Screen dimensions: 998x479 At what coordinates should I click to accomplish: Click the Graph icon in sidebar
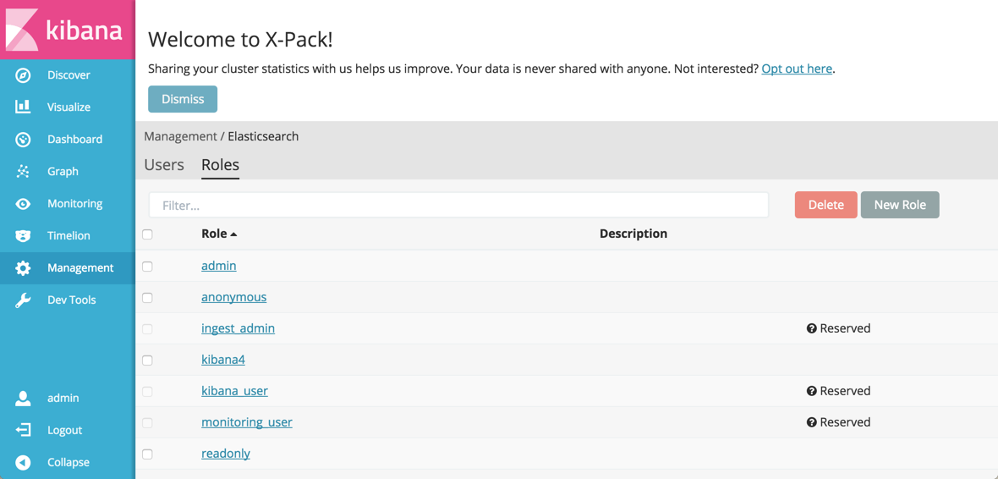tap(23, 172)
